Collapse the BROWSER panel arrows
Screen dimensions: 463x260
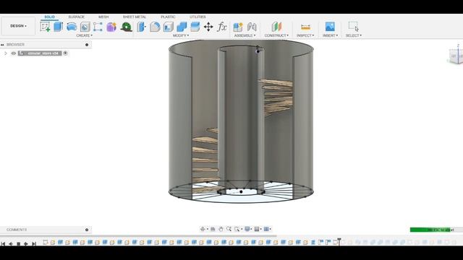pos(2,45)
